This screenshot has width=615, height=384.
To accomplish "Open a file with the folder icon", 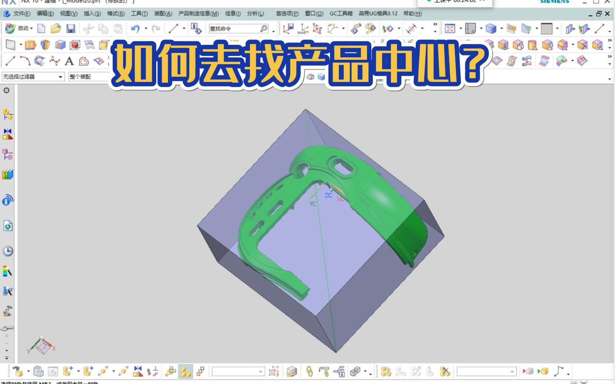I will point(55,28).
